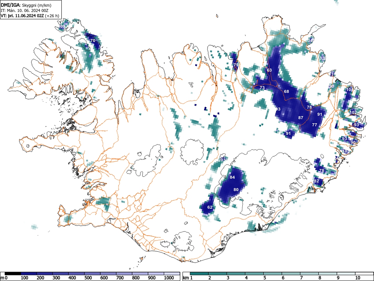
Task: Click the '7' label in the km legend
Action: click(301, 278)
